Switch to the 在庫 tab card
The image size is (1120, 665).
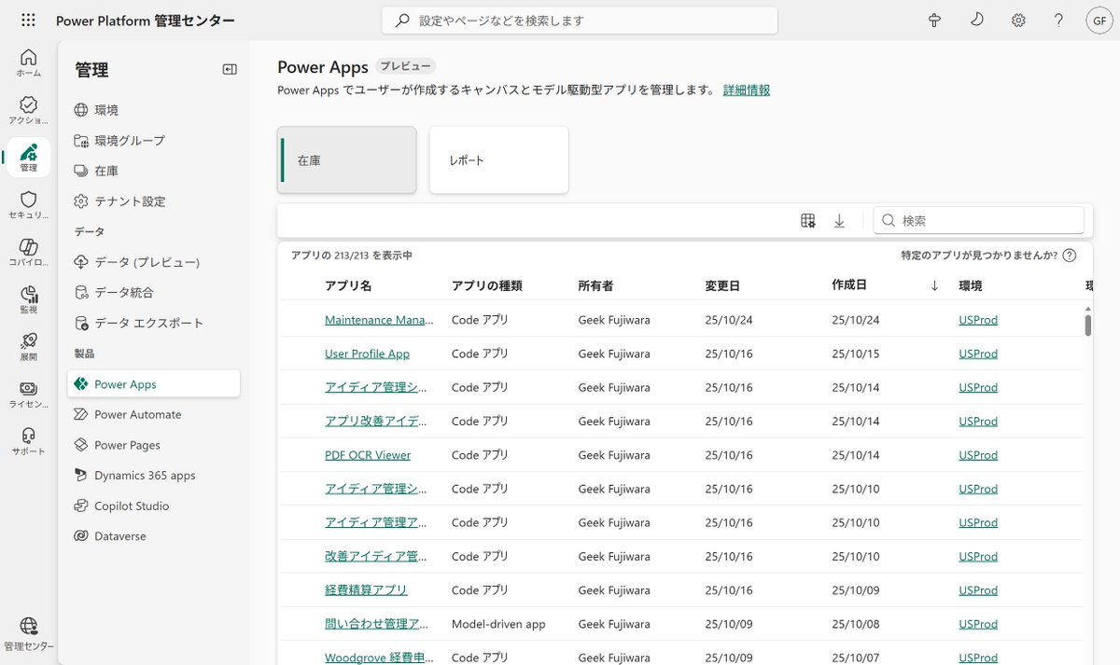click(346, 160)
